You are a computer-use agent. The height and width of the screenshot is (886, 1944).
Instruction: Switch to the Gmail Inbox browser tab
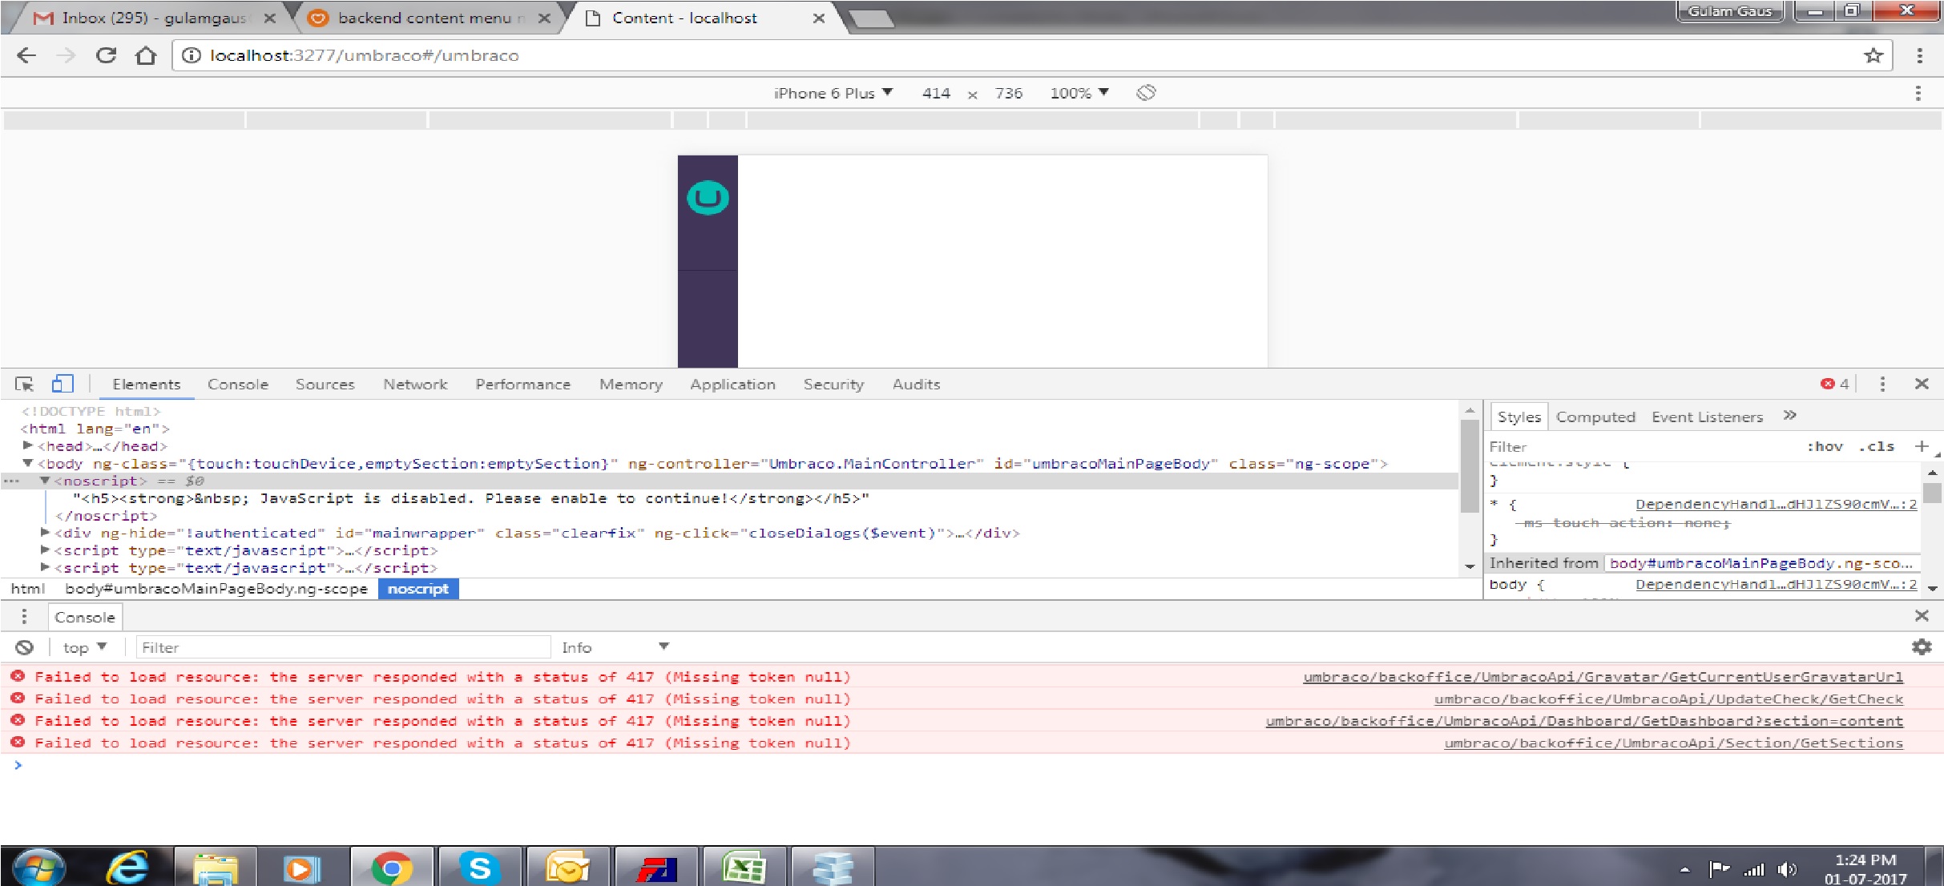(152, 18)
